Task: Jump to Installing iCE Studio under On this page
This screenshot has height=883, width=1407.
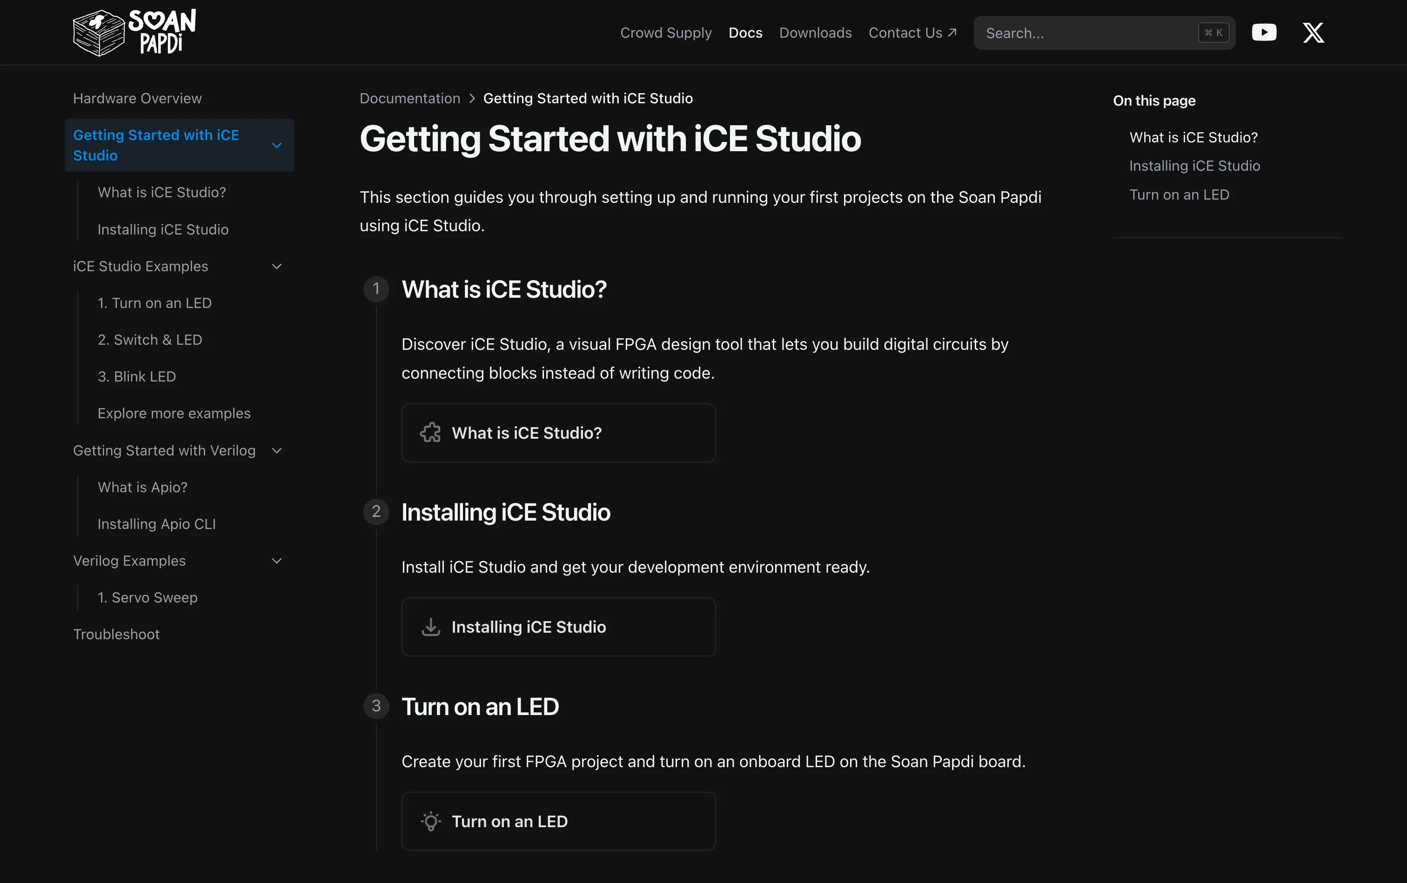Action: coord(1194,166)
